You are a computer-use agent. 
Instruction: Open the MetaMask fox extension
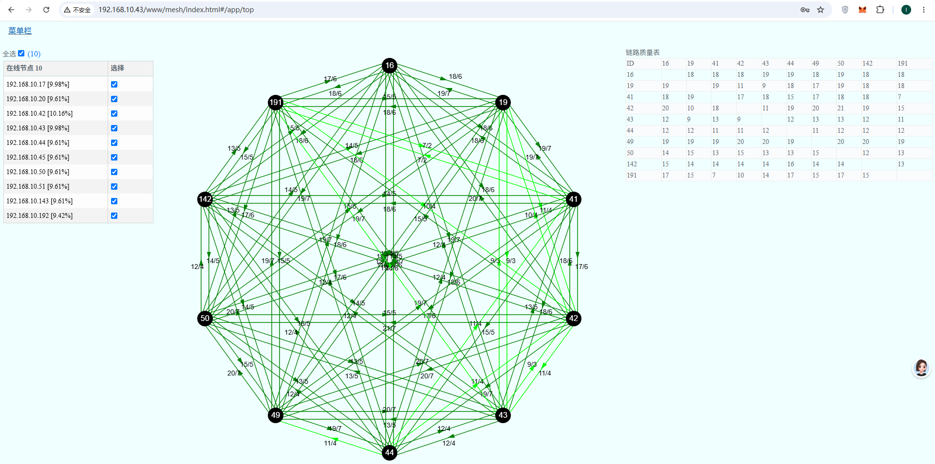[862, 10]
